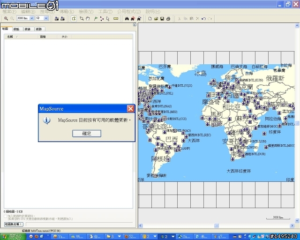Click the cut scissors icon
This screenshot has height=240, width=300.
pos(179,19)
